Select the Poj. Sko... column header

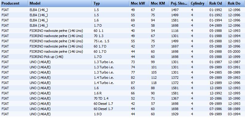[179, 3]
